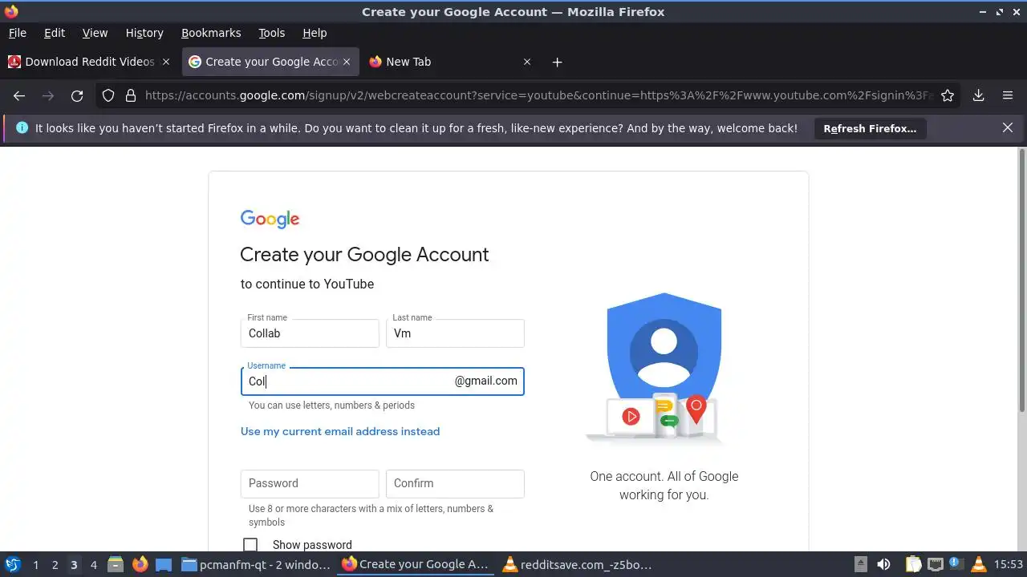The height and width of the screenshot is (577, 1027).
Task: Click into the Last name field
Action: (x=455, y=333)
